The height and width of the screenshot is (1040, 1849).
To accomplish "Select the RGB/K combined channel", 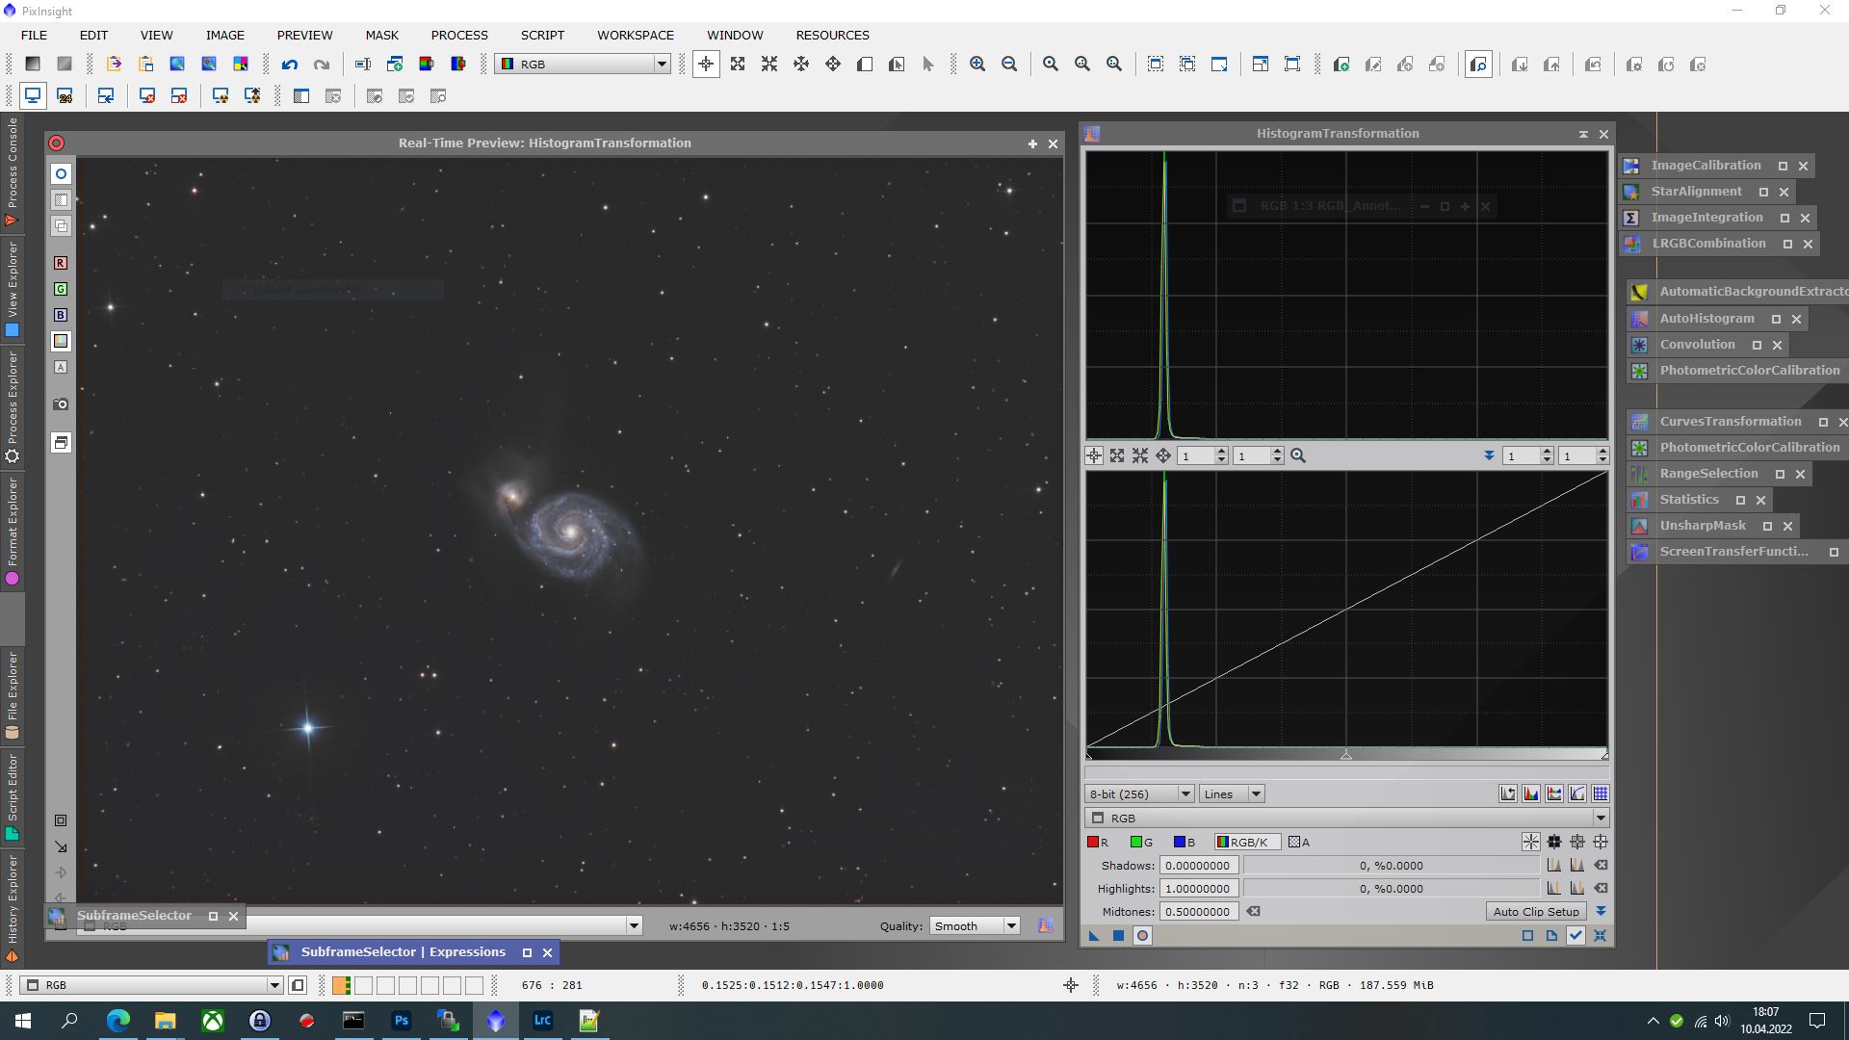I will 1247,842.
